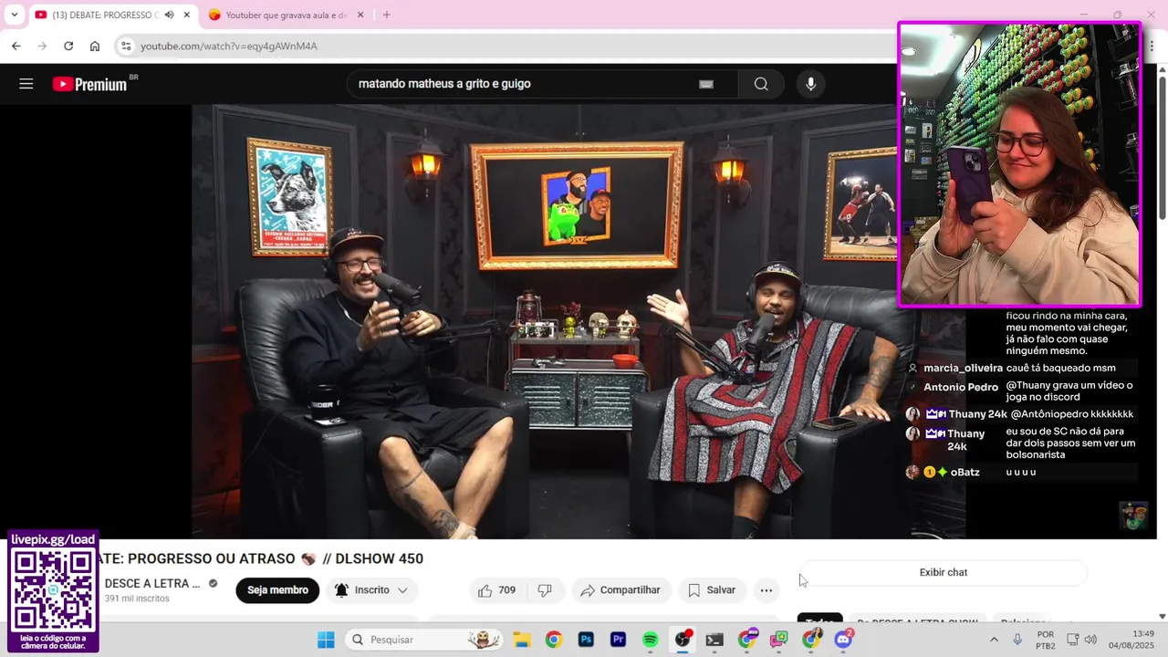Expand the 'Inscrito' subscription dropdown

pyautogui.click(x=372, y=590)
